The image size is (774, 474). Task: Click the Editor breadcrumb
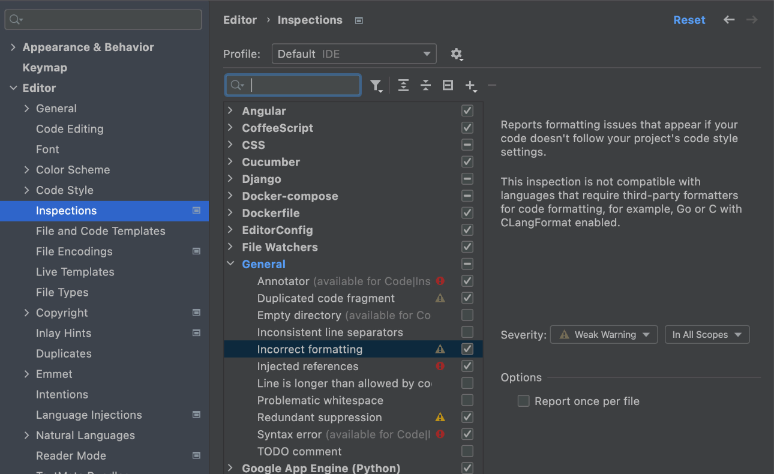click(x=240, y=20)
